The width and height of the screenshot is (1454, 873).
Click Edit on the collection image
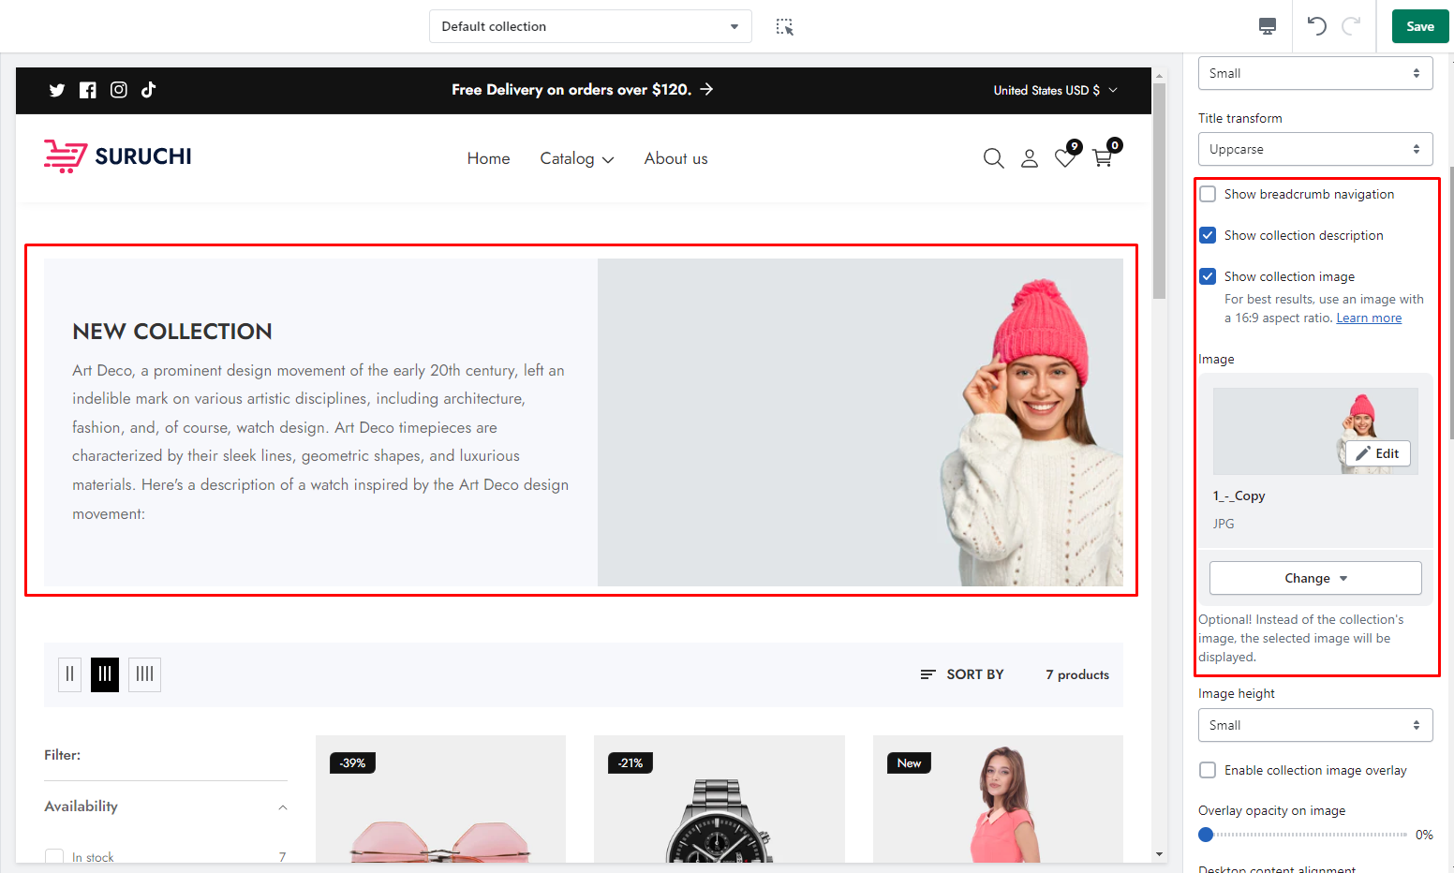tap(1378, 453)
